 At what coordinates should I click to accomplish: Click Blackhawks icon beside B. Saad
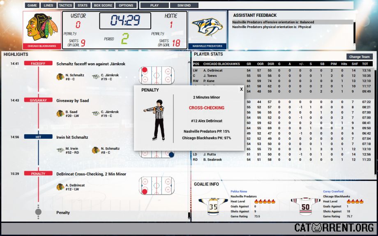pyautogui.click(x=60, y=114)
